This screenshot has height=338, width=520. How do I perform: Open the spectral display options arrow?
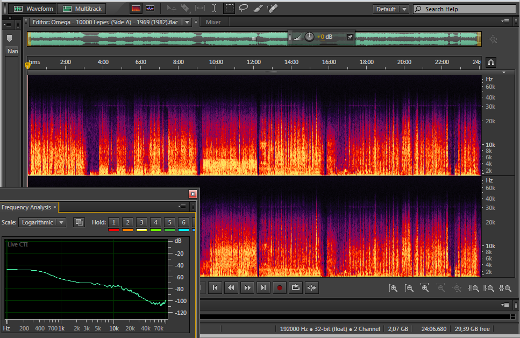point(504,72)
